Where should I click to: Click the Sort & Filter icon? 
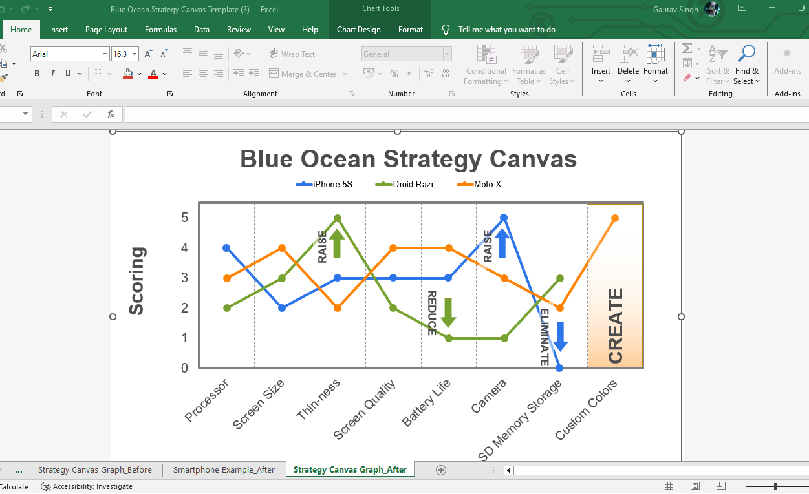tap(717, 54)
